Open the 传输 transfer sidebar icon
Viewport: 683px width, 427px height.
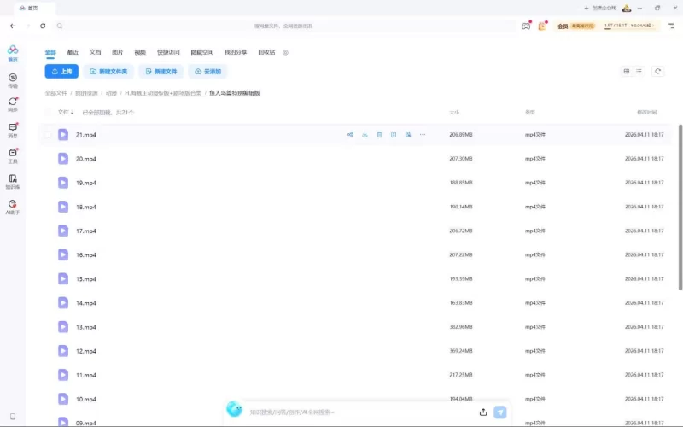click(x=13, y=80)
